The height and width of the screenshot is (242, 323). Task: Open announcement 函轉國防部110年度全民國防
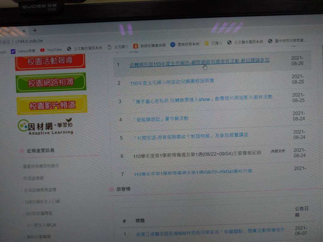click(x=199, y=62)
